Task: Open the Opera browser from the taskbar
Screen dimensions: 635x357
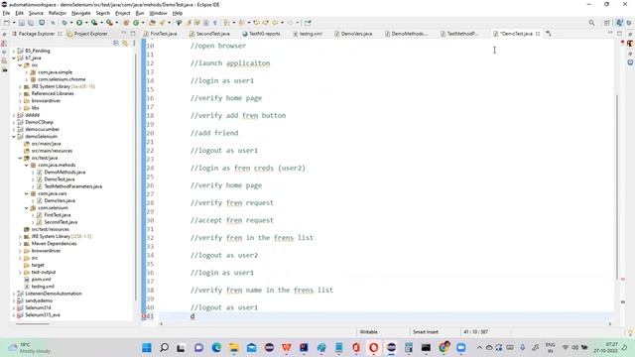Action: [x=373, y=347]
